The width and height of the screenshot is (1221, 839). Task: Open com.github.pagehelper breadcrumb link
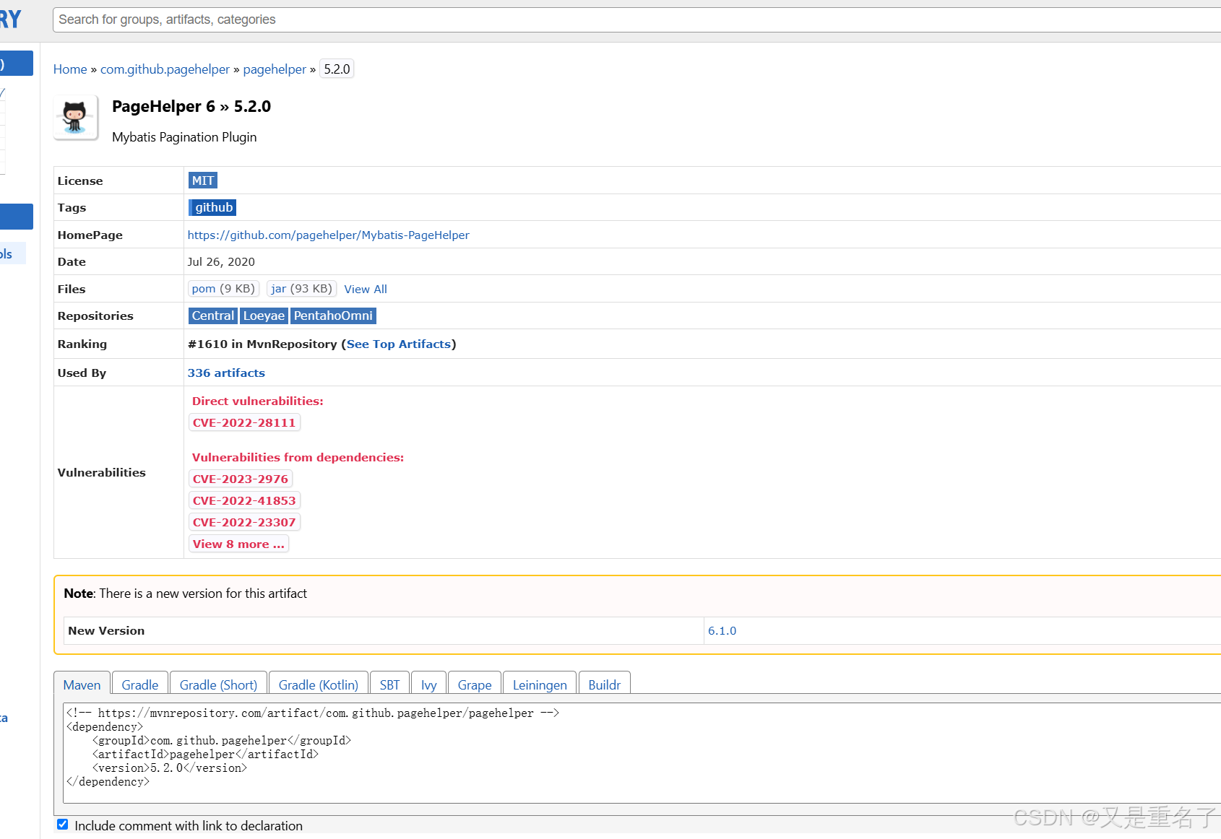click(x=165, y=69)
